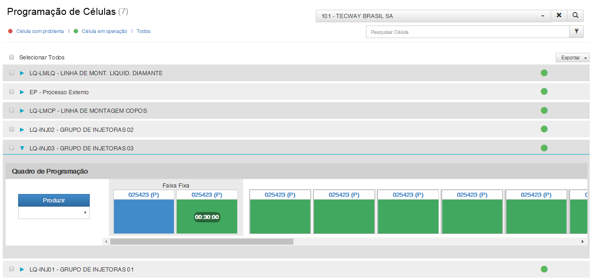Click the Produzir button
The width and height of the screenshot is (592, 278).
coord(54,200)
